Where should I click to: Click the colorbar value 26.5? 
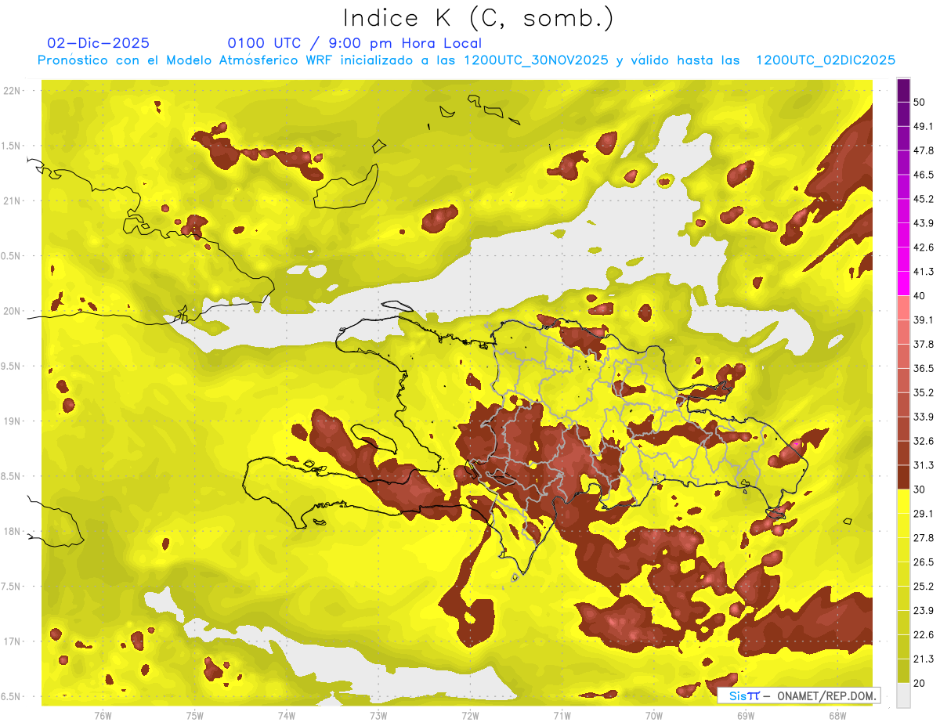[x=924, y=562]
